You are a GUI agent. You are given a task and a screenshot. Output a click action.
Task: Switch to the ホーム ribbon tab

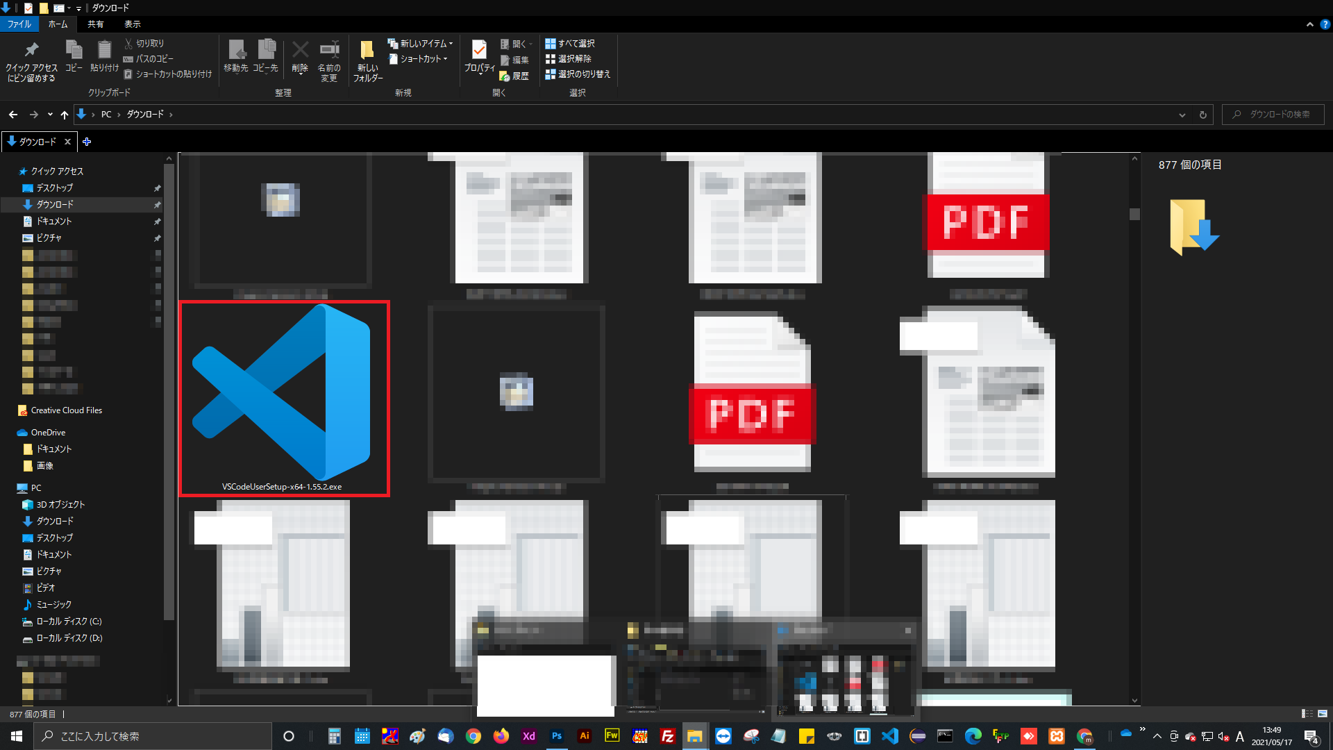[58, 24]
